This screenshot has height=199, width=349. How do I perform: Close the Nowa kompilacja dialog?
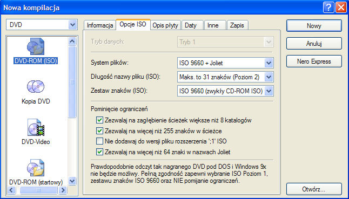coord(341,8)
